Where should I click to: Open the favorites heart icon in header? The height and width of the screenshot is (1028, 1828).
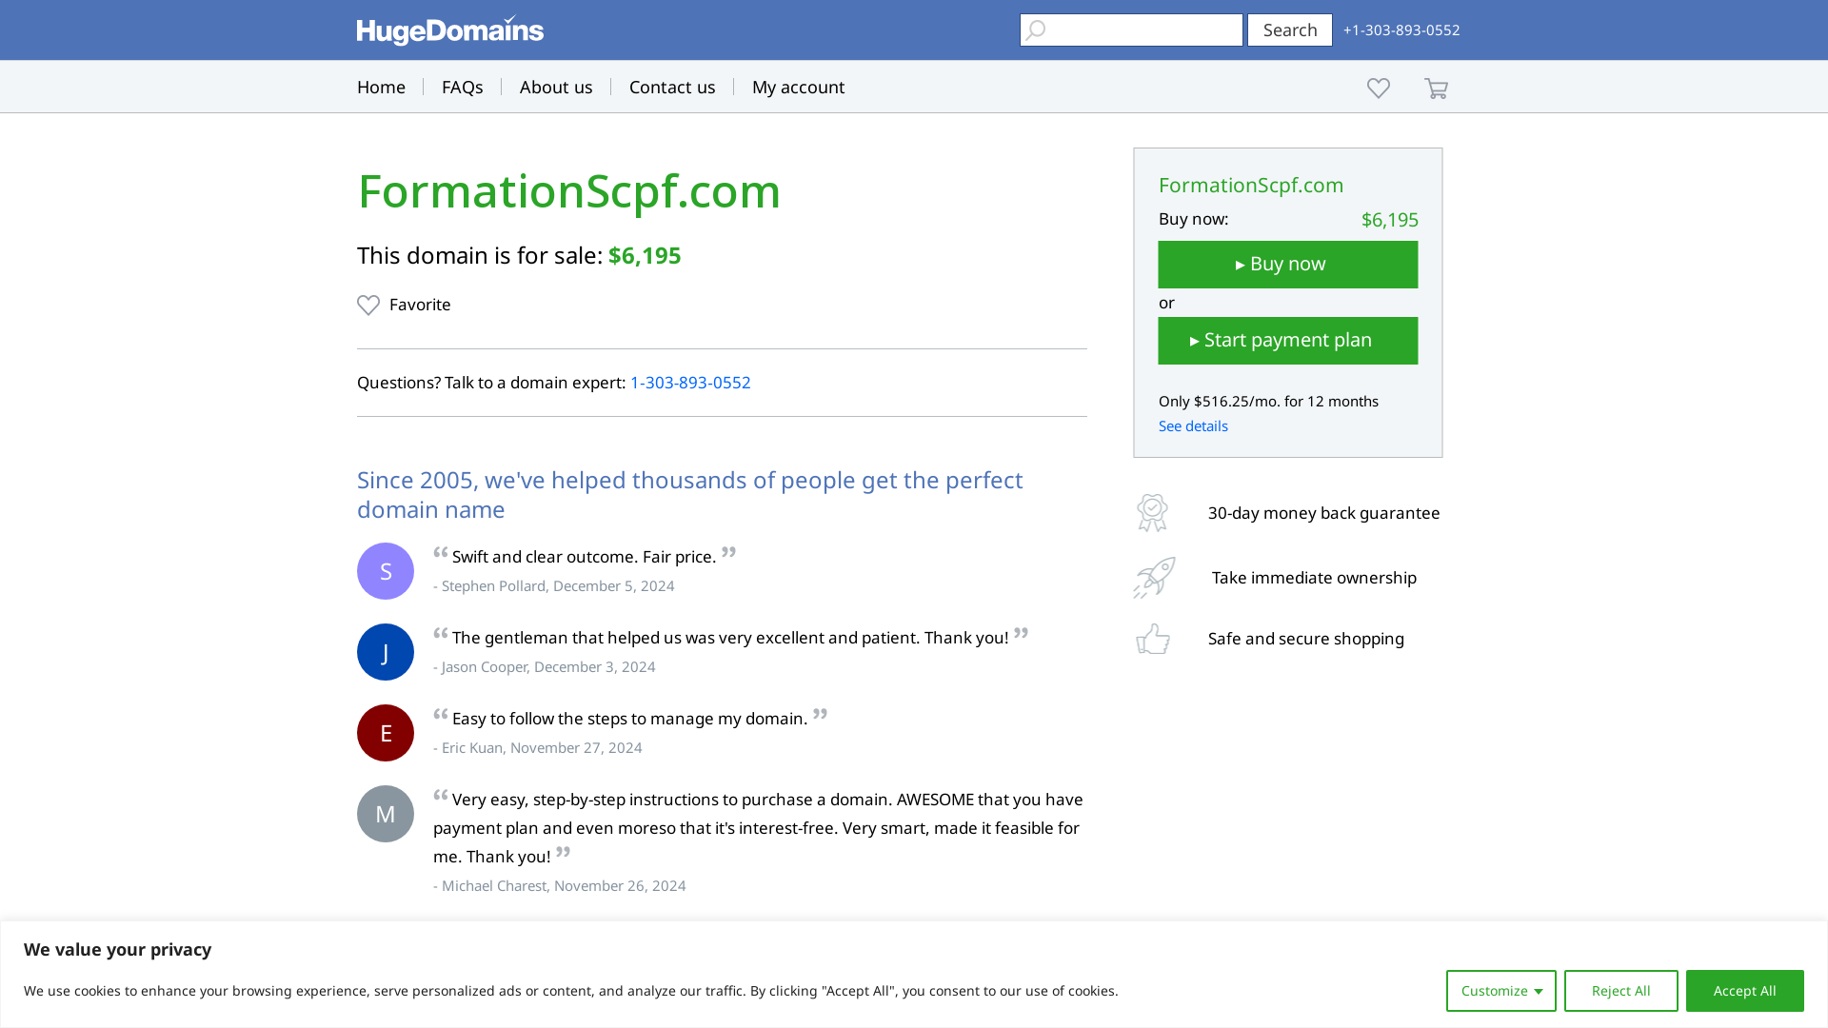point(1378,88)
